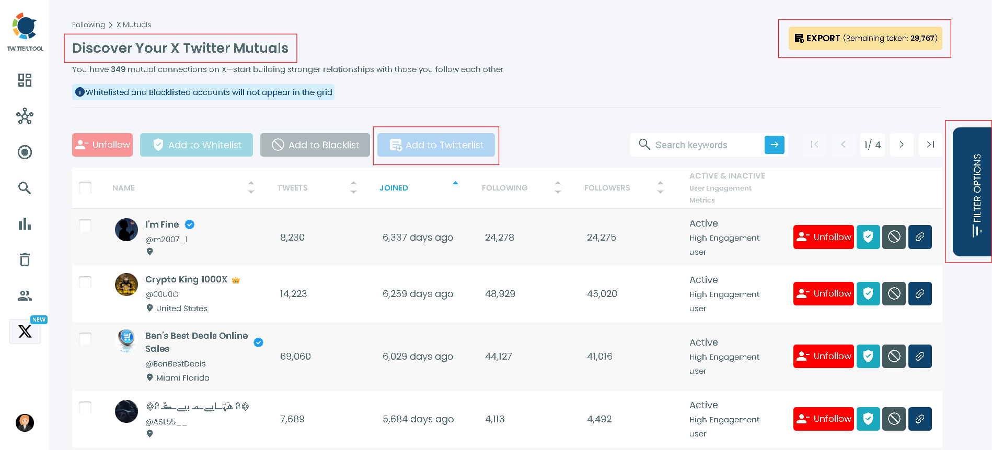Expand the FILTER OPTIONS side panel
This screenshot has width=992, height=450.
coord(972,192)
